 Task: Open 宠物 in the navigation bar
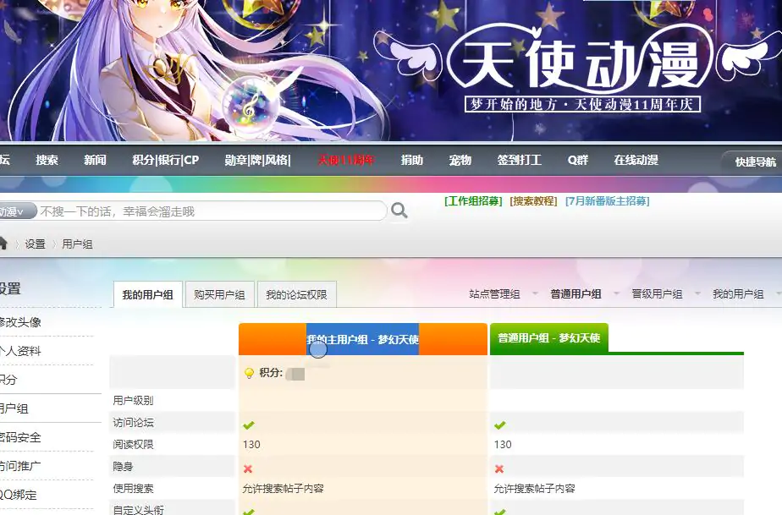460,160
